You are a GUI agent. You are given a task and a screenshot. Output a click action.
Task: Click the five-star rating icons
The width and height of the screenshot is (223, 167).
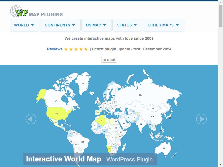coord(76,49)
